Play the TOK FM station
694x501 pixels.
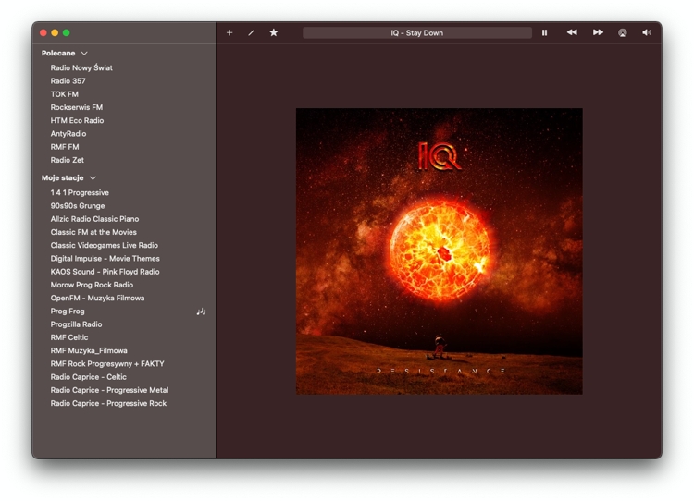click(64, 94)
